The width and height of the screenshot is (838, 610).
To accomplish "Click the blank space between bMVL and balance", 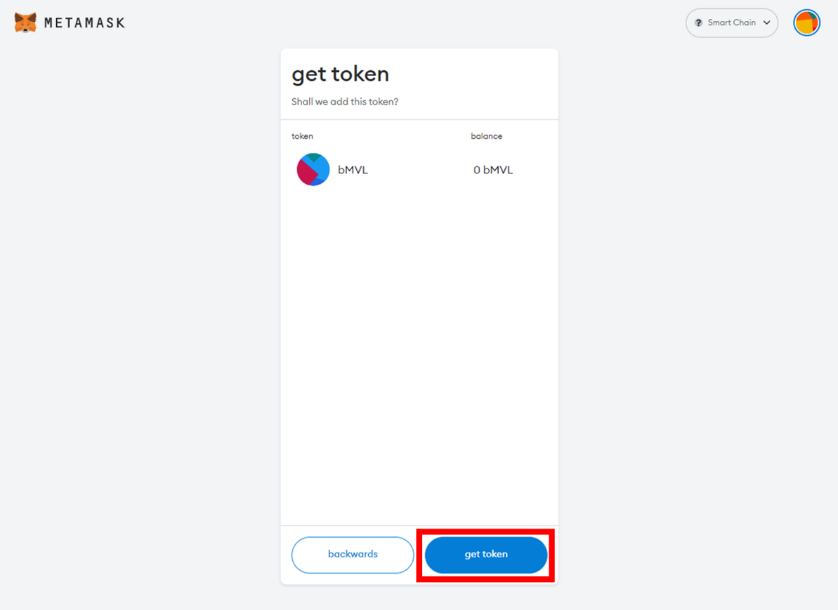I will [x=419, y=170].
